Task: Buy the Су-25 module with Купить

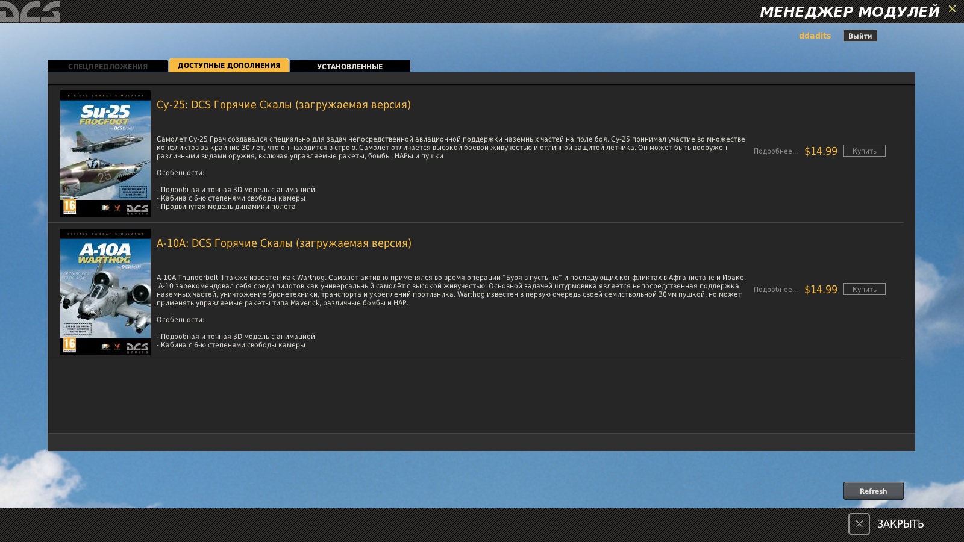Action: tap(865, 151)
